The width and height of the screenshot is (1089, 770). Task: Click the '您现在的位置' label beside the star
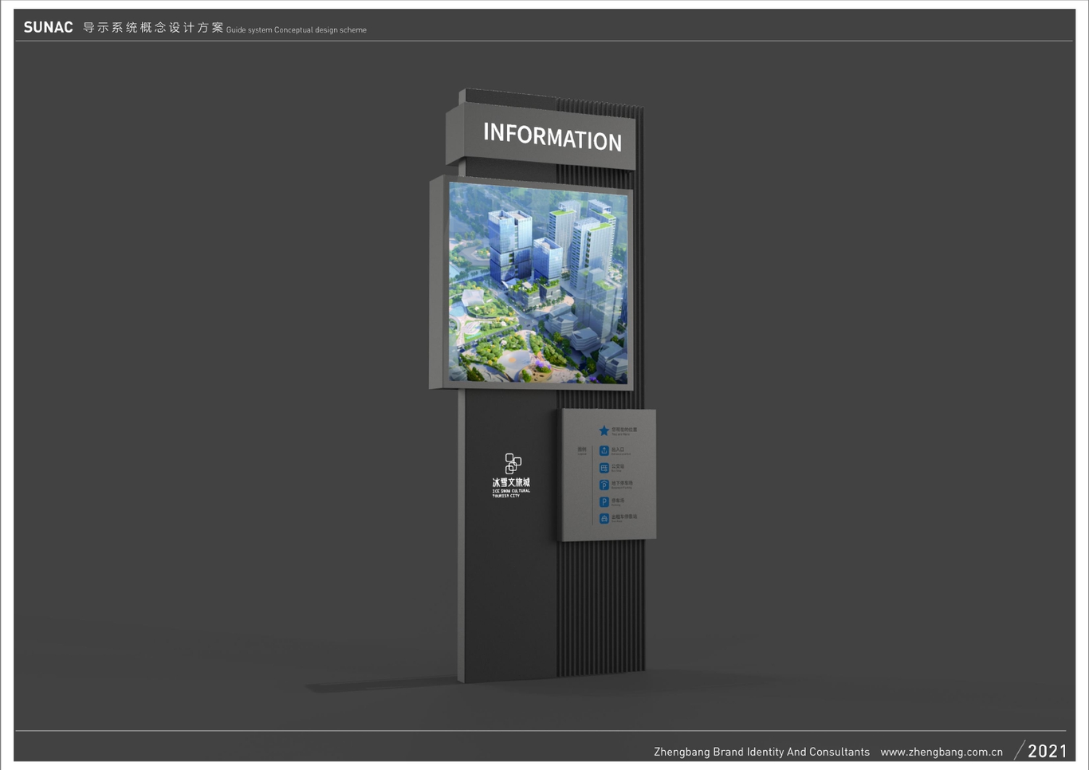pyautogui.click(x=624, y=430)
